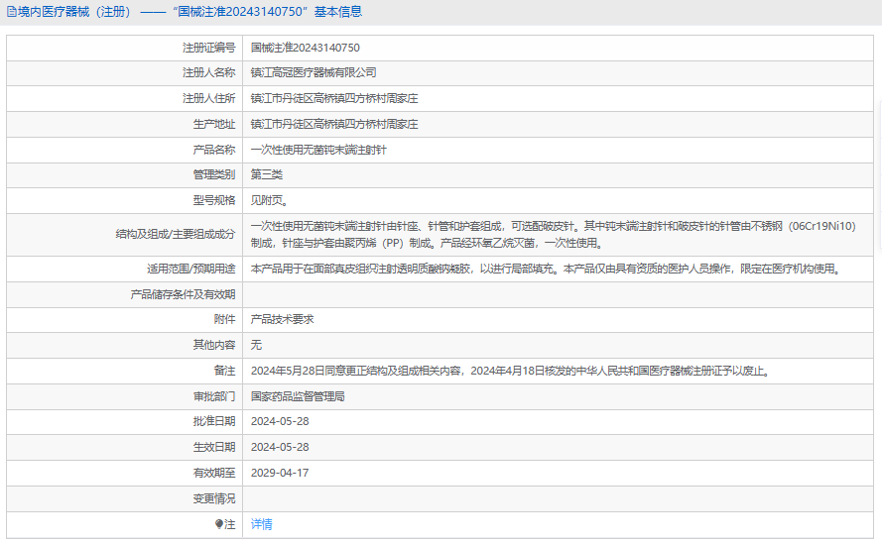Screen dimensions: 882x544
Task: Click the 批准日期 label
Action: click(214, 421)
